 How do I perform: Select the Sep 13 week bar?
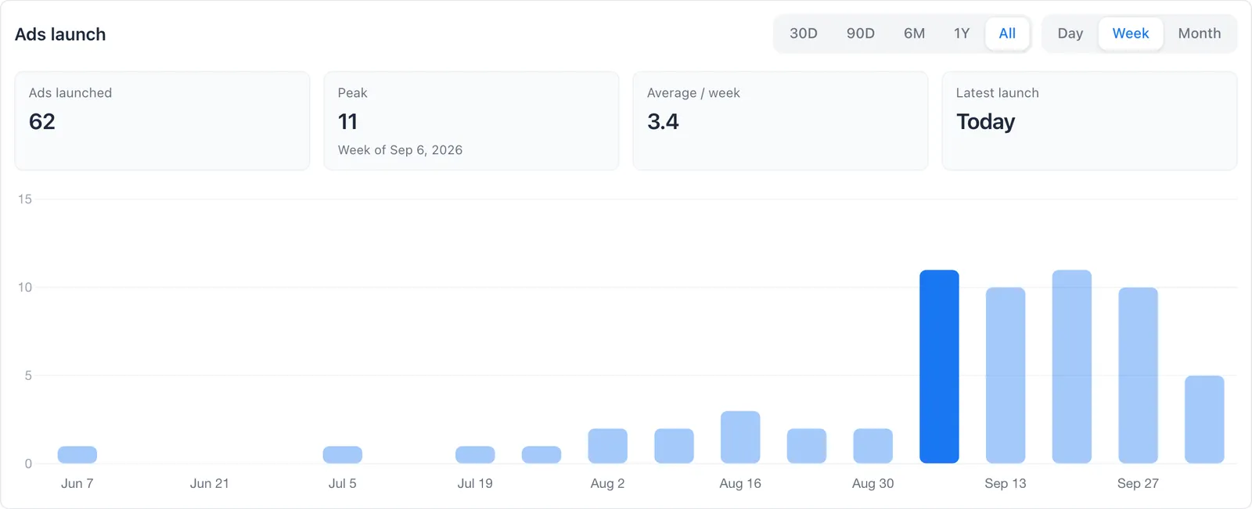1006,375
